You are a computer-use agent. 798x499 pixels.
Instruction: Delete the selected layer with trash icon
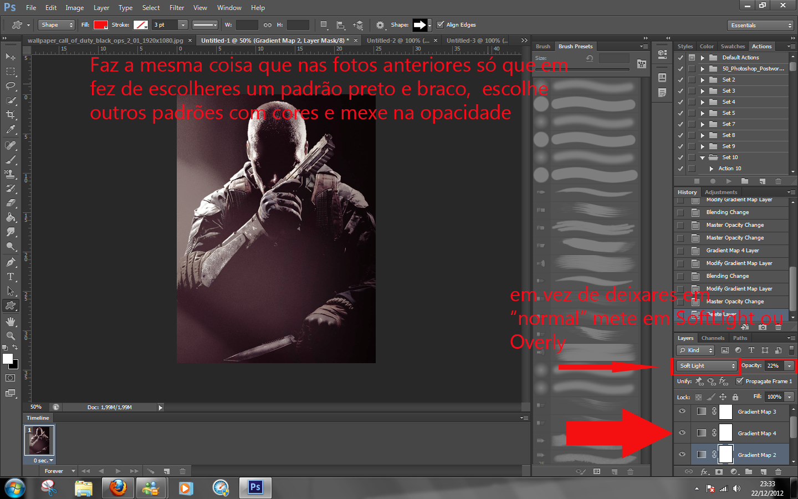[778, 472]
